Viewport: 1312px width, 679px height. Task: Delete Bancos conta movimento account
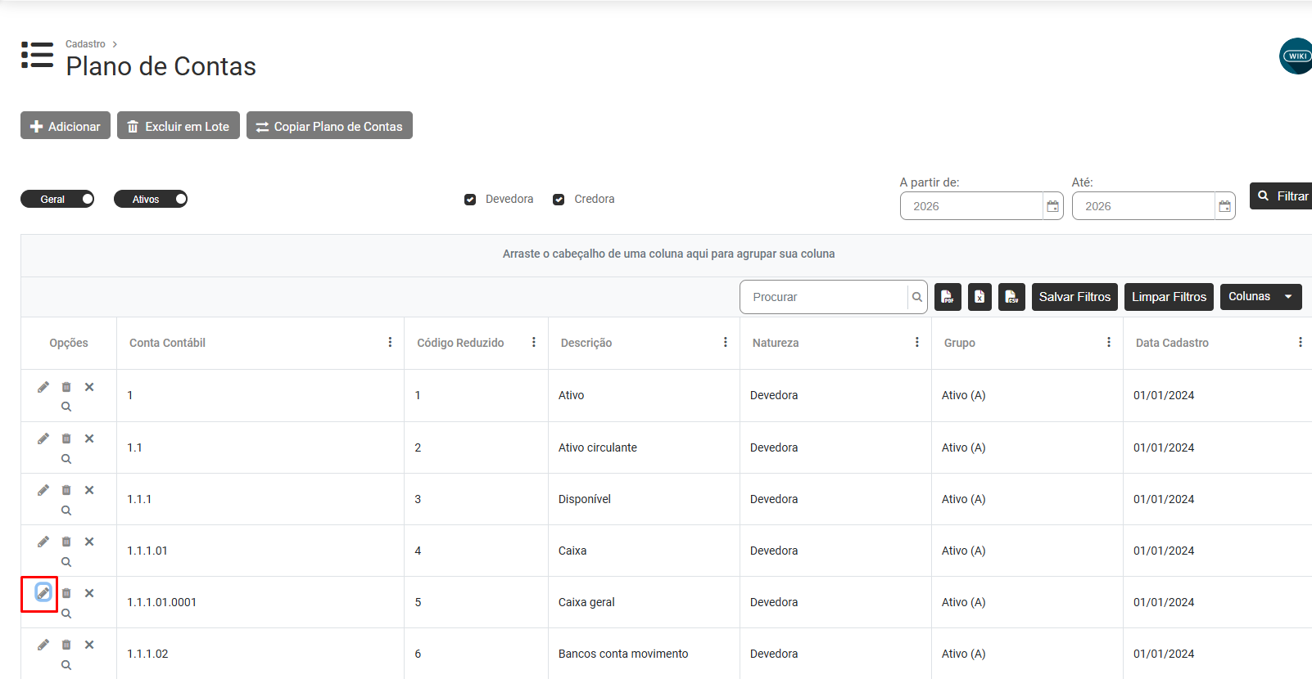click(x=66, y=645)
